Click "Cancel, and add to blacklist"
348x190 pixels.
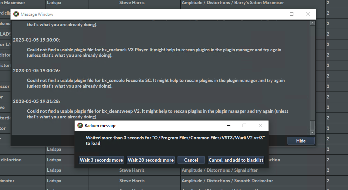[236, 160]
